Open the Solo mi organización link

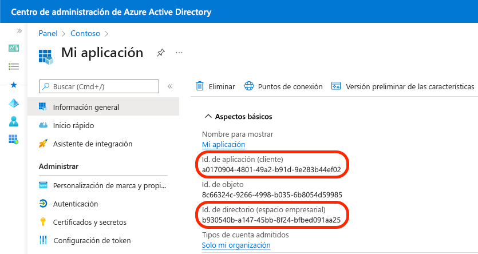click(x=236, y=245)
